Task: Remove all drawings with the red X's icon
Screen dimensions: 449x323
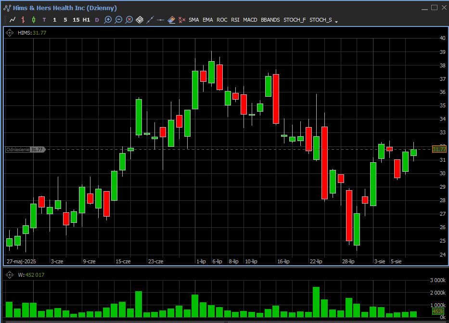Action: pyautogui.click(x=181, y=20)
